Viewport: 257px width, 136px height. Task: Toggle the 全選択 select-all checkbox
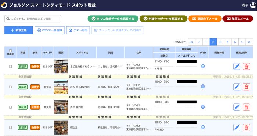point(10,50)
